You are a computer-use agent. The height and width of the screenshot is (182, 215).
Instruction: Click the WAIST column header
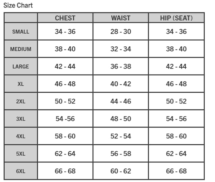pyautogui.click(x=121, y=18)
